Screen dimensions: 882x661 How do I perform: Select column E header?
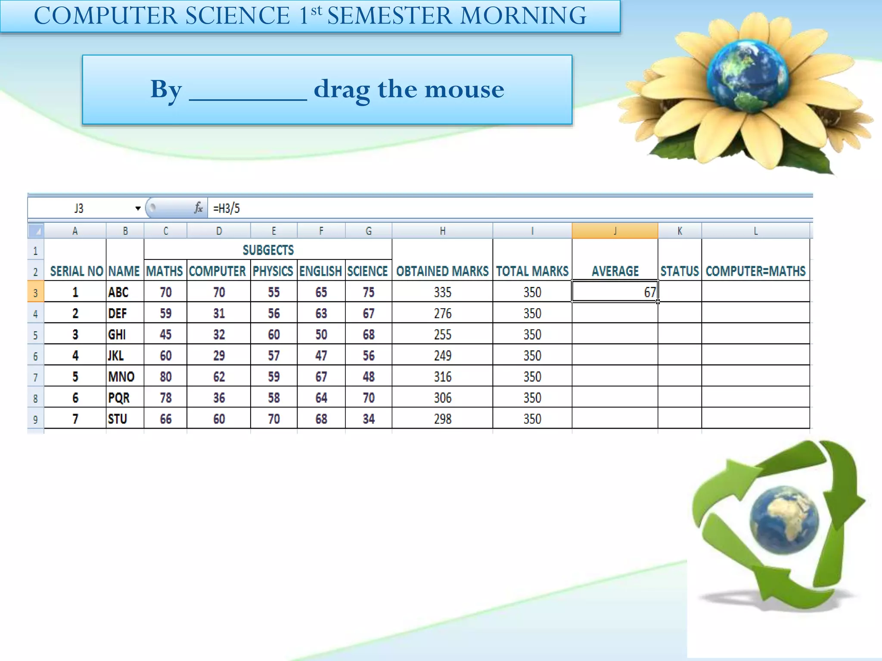tap(274, 231)
